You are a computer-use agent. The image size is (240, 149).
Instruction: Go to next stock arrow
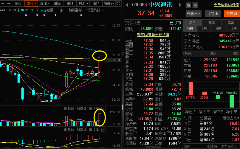180,5
